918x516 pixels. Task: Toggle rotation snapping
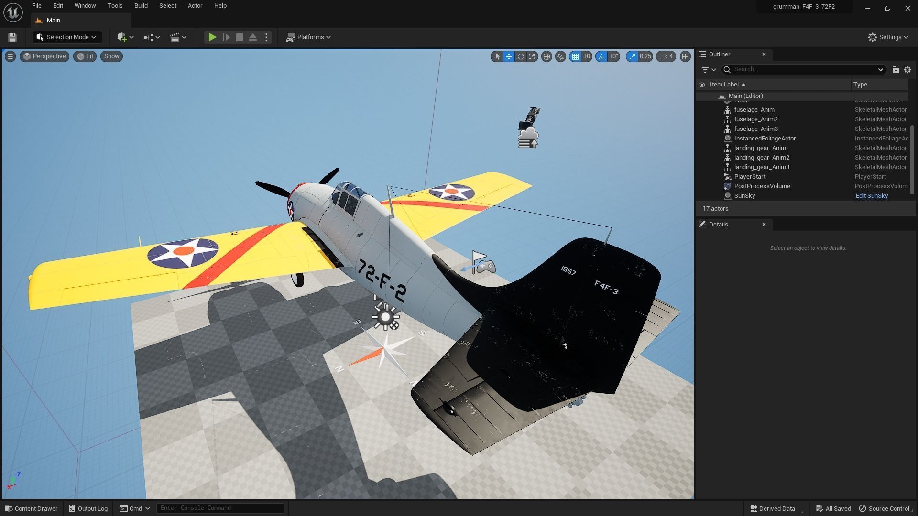[x=601, y=56]
